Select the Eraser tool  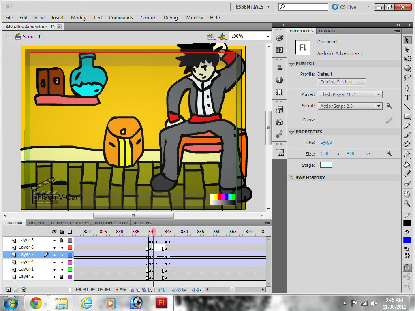(x=407, y=183)
